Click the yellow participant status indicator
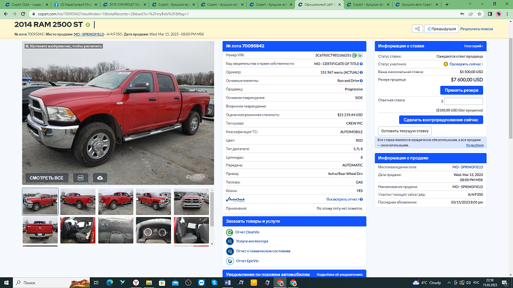The height and width of the screenshot is (288, 513). (x=446, y=64)
